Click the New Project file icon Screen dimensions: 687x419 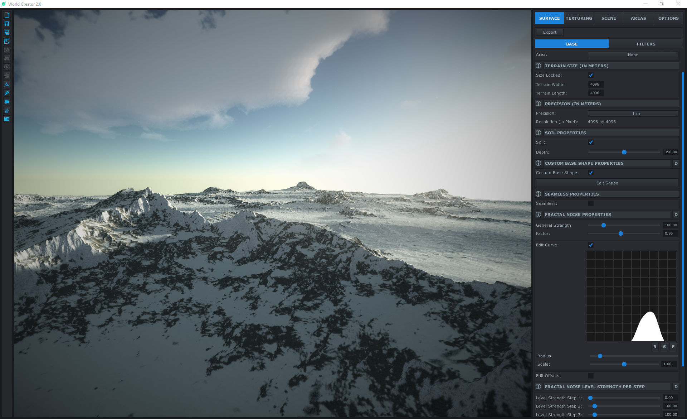coord(6,15)
